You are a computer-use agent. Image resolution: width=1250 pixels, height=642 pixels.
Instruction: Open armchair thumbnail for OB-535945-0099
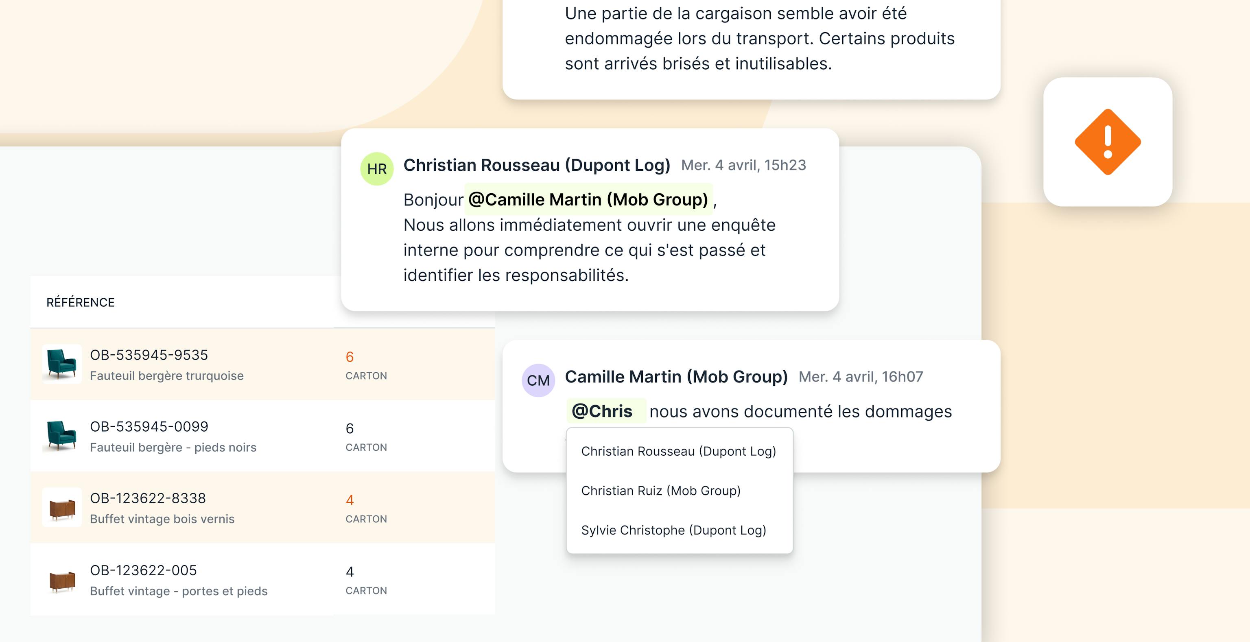click(61, 436)
